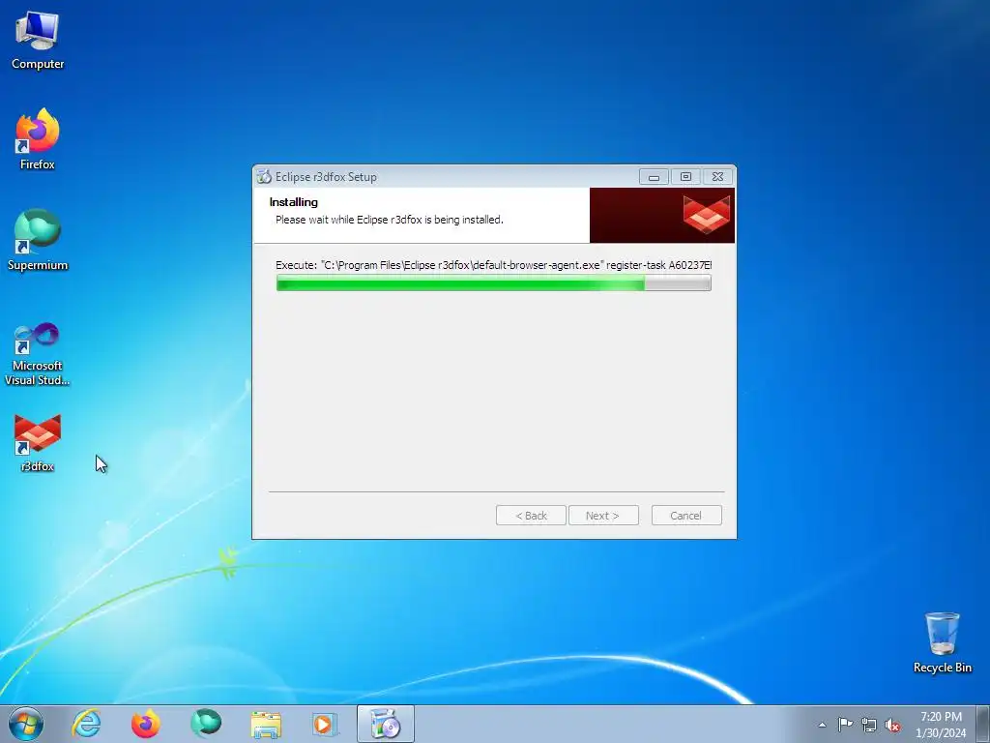This screenshot has height=743, width=990.
Task: Click the Execute default-browser-agent.exe status text
Action: tap(494, 265)
